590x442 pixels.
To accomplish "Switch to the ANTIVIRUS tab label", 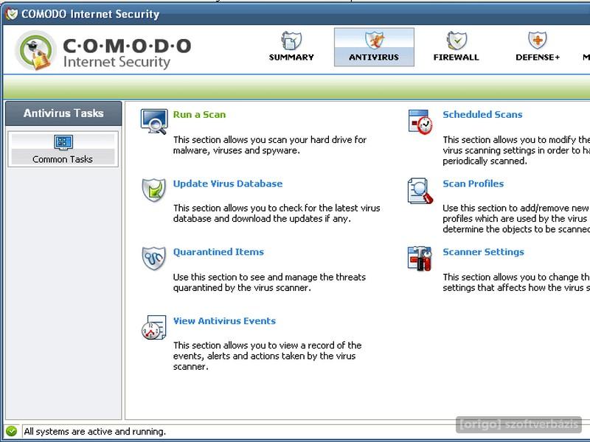I will click(374, 57).
